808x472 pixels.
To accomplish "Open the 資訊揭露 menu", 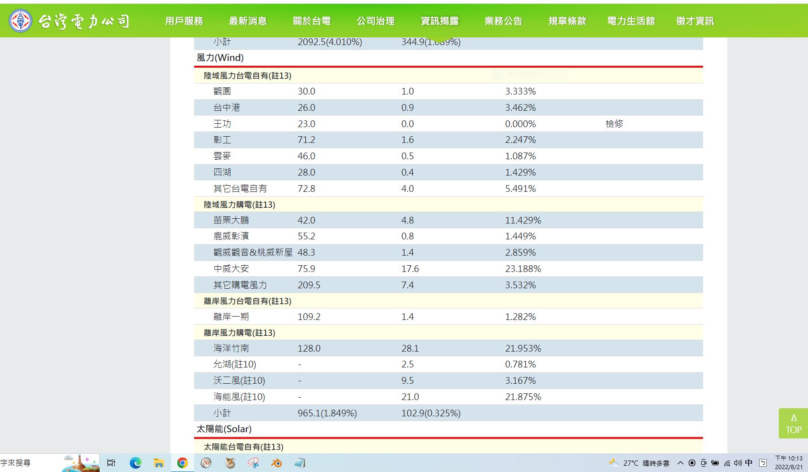I will pos(439,21).
